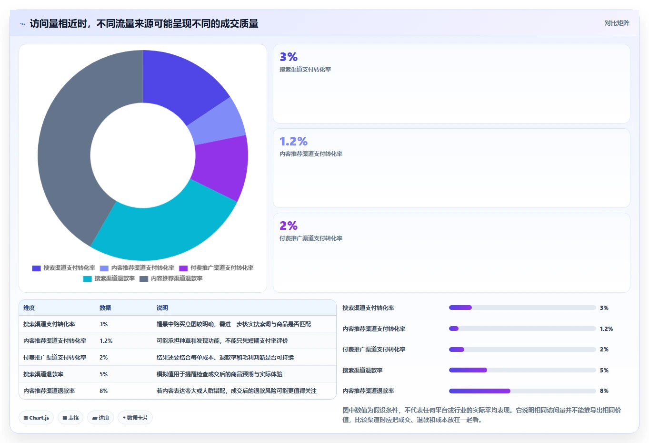Toggle legend item 搜索渠道支付转化率
Screen dimensions: 649x443
click(x=64, y=268)
